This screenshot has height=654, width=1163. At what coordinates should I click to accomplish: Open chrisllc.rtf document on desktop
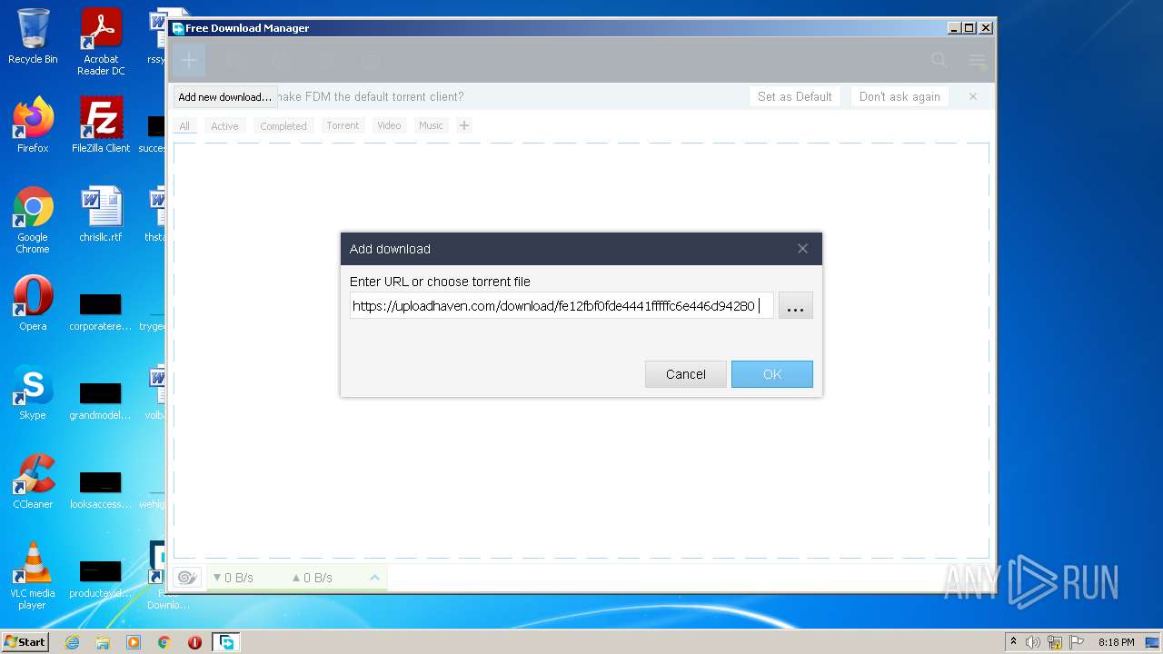101,214
